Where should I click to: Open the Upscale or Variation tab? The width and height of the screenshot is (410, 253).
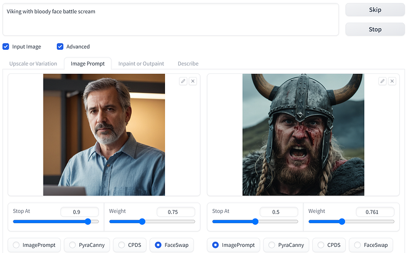tap(33, 64)
